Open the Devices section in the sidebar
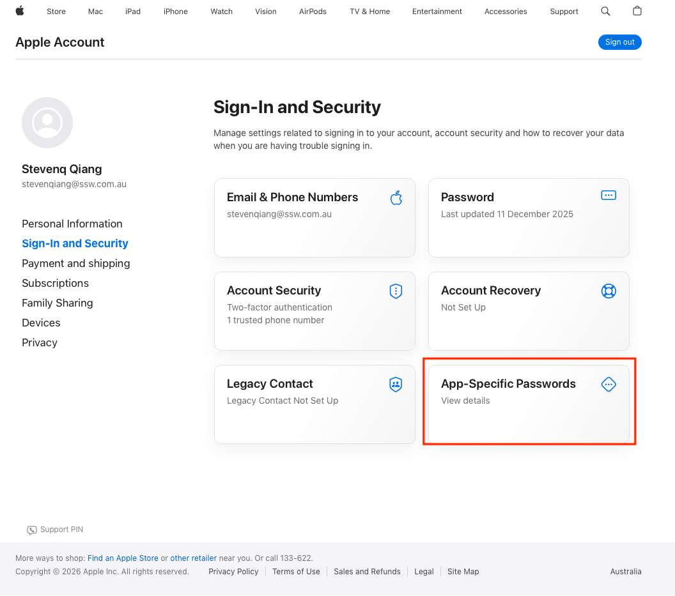The image size is (675, 596). tap(41, 323)
